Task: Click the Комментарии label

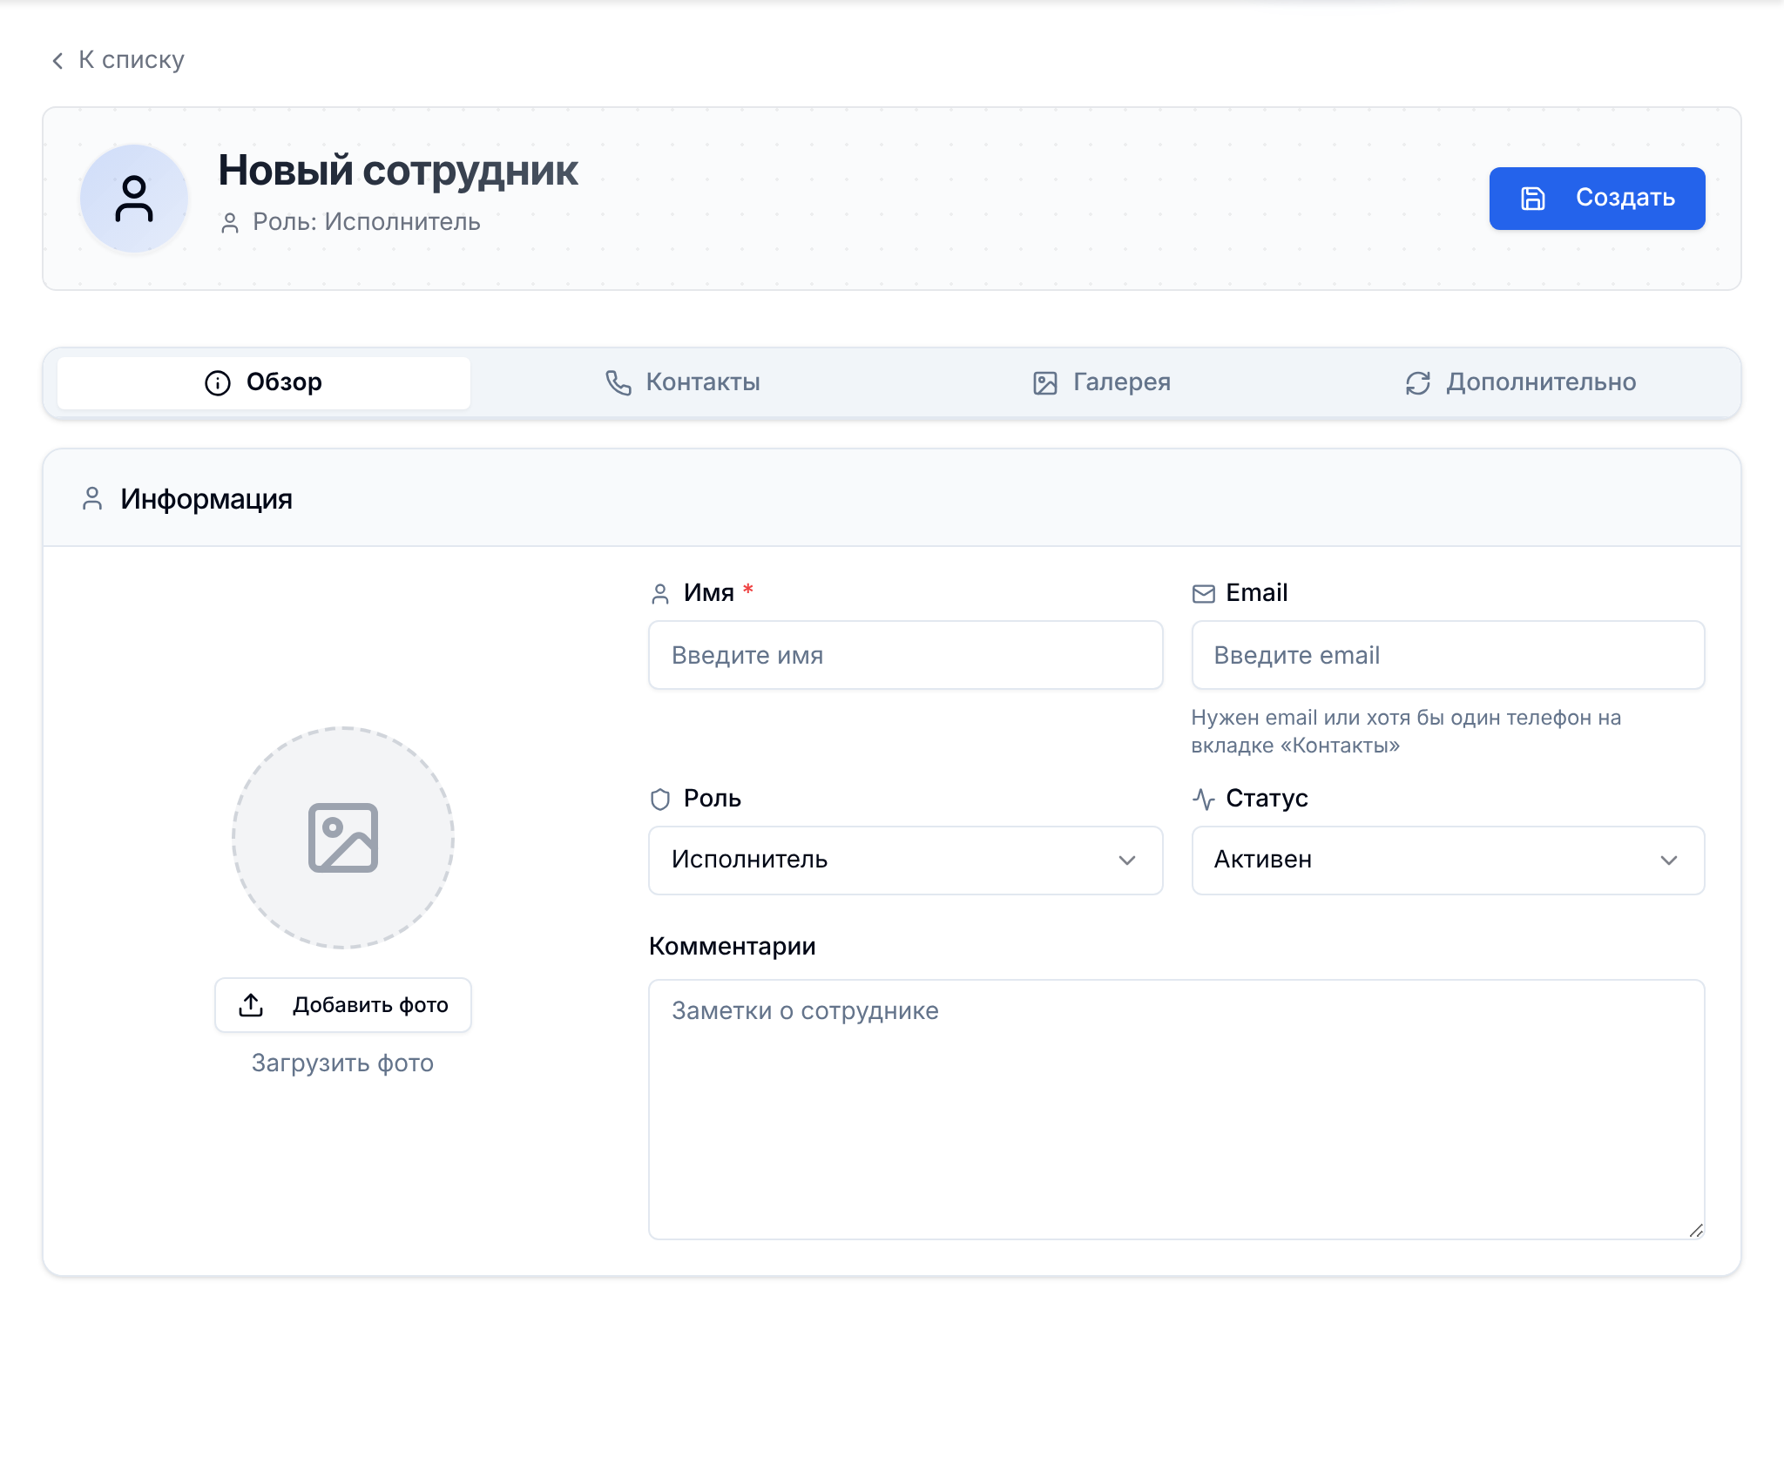Action: [x=733, y=947]
